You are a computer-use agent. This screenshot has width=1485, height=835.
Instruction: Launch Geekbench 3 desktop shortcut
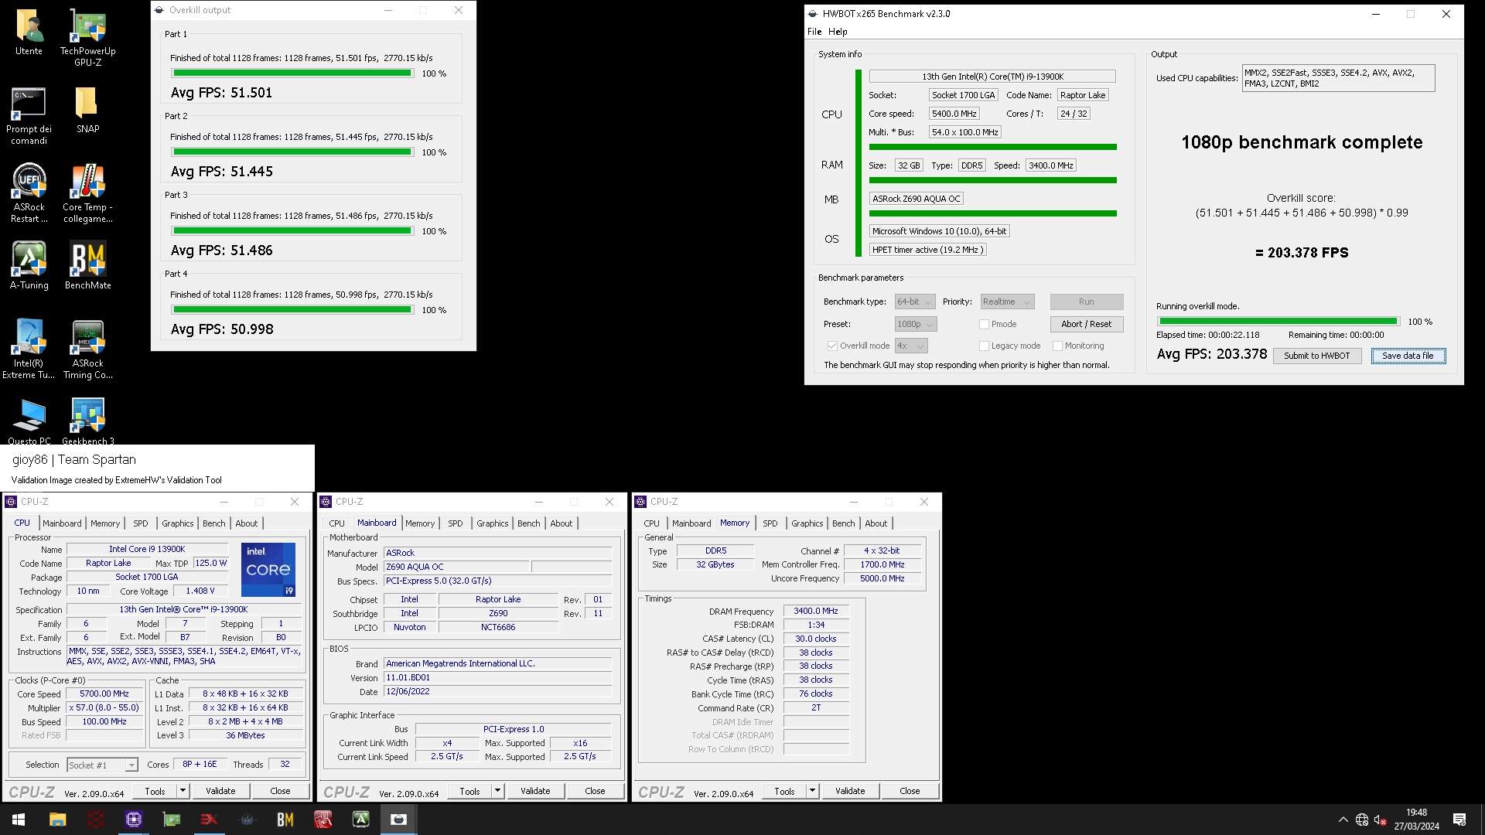point(87,422)
